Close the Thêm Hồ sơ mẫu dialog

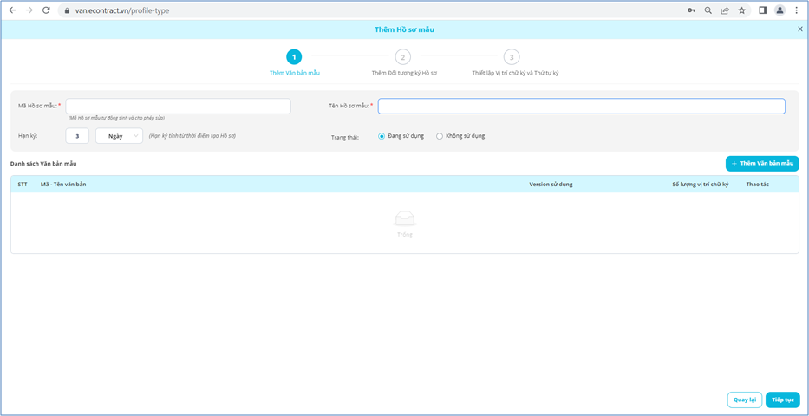[799, 29]
